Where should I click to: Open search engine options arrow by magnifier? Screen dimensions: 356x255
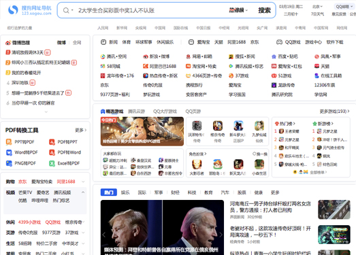[x=72, y=10]
